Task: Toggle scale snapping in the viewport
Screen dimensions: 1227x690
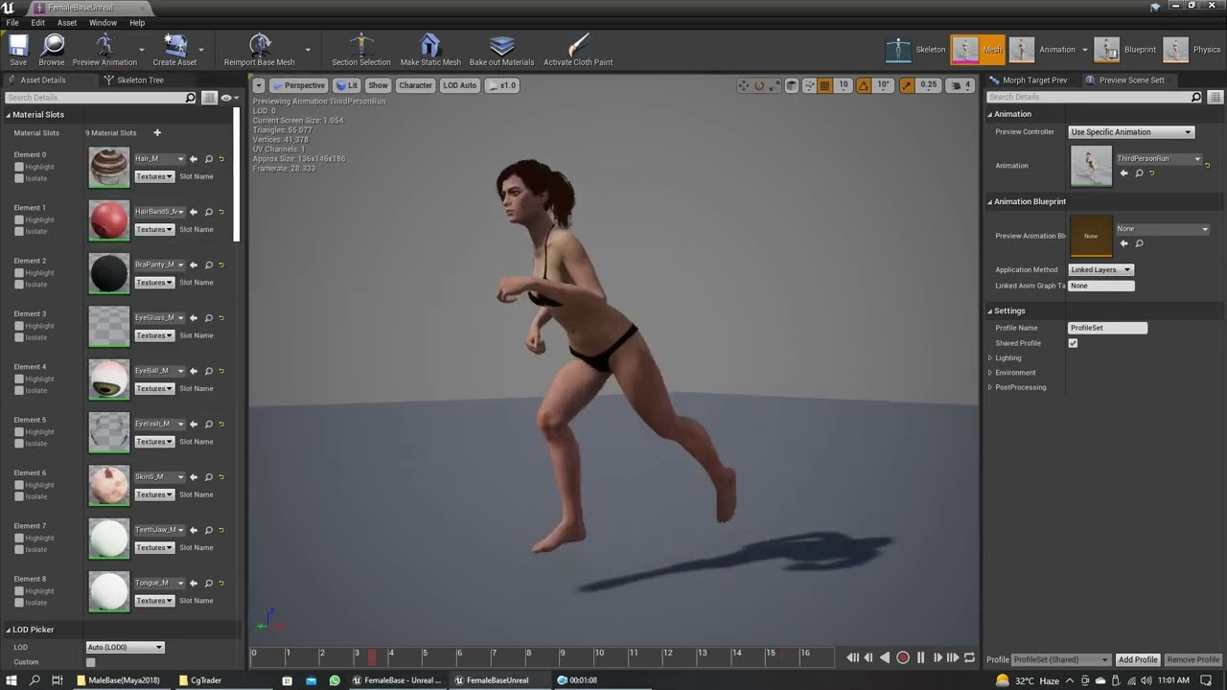Action: tap(907, 85)
